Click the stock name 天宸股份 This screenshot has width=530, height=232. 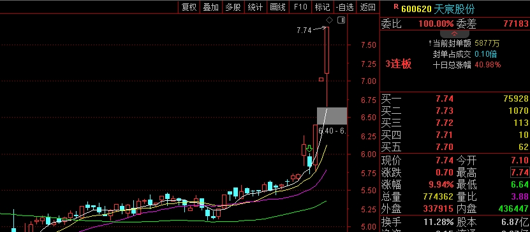point(454,9)
